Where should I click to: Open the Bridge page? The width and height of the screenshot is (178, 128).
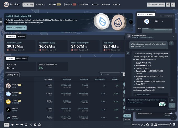106,4
